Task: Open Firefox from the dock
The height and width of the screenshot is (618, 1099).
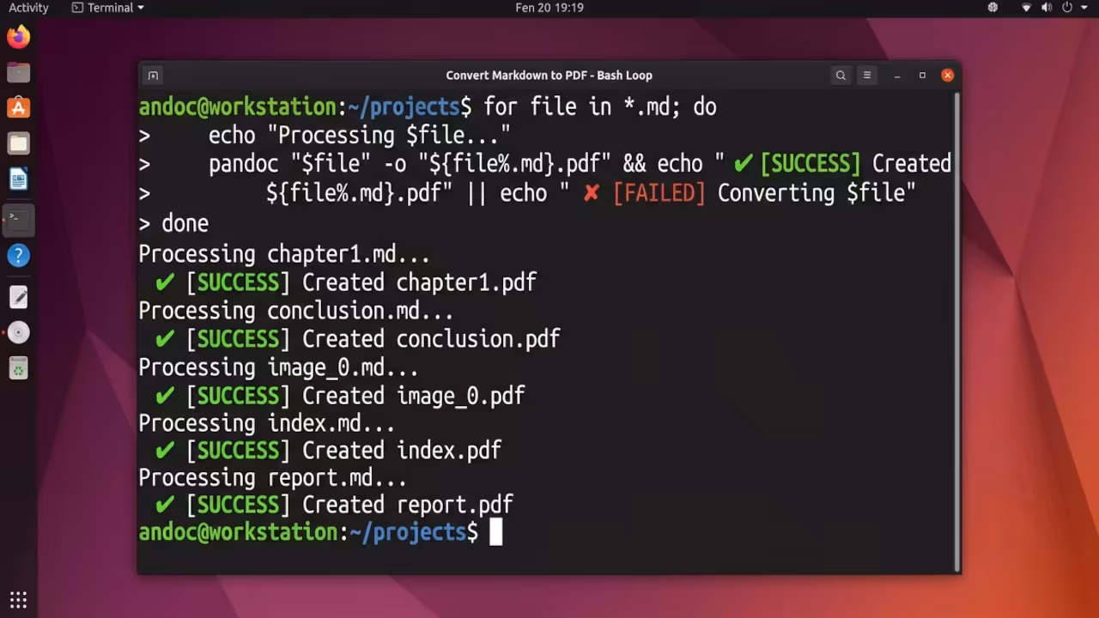Action: point(18,37)
